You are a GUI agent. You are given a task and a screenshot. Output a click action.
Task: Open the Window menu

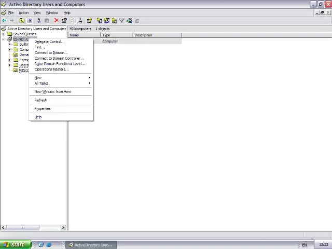[52, 12]
